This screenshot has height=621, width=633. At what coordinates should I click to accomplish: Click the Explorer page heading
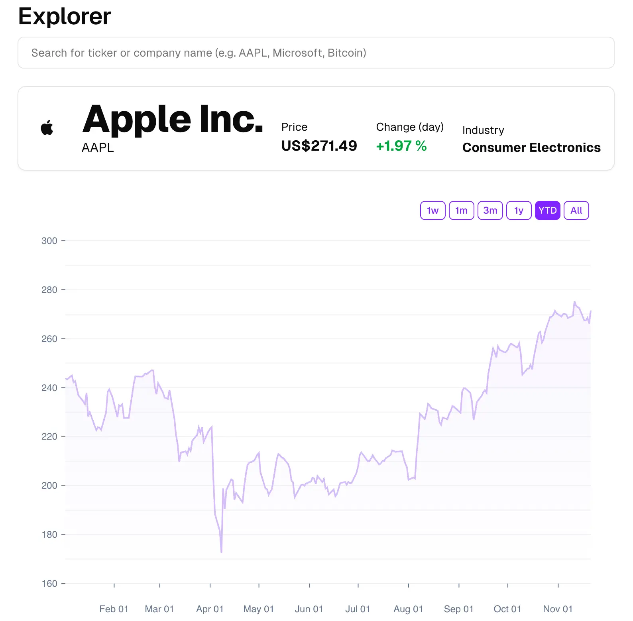65,17
